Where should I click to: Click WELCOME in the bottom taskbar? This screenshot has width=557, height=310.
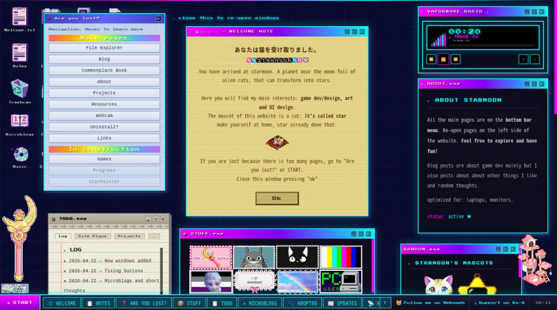click(x=62, y=303)
